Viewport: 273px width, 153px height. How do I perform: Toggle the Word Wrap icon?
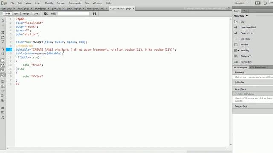click(x=3, y=70)
